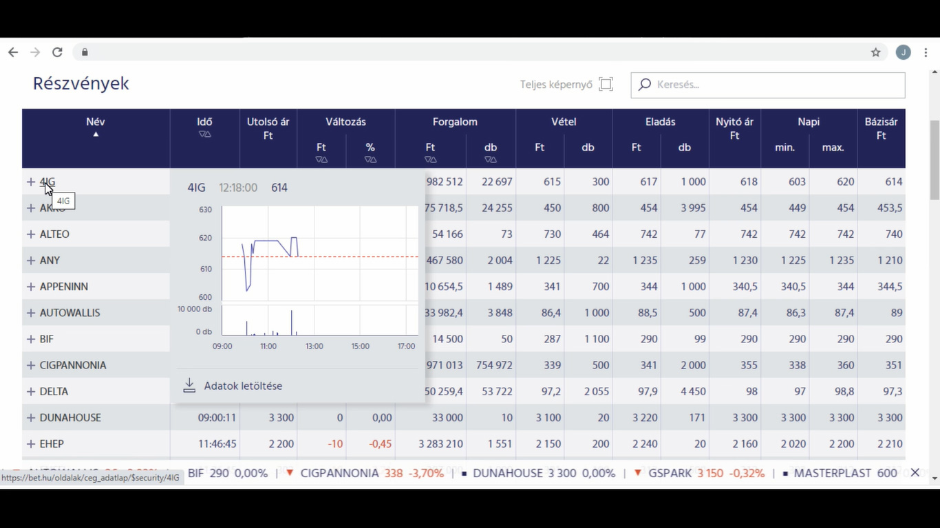This screenshot has height=528, width=940.
Task: Click the page vertical scrollbar thumb
Action: (x=934, y=151)
